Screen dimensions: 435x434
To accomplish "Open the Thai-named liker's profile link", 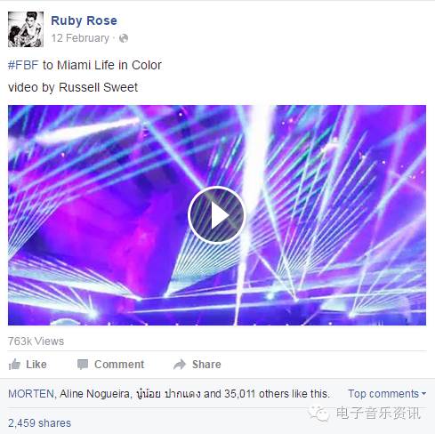I will (x=168, y=394).
